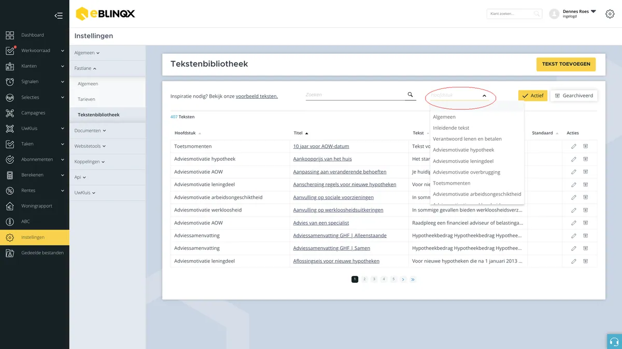The width and height of the screenshot is (622, 349).
Task: Go to page 5 of results
Action: point(393,279)
